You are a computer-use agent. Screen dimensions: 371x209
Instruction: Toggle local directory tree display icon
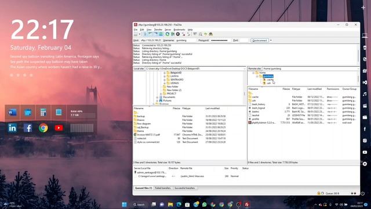(150, 34)
